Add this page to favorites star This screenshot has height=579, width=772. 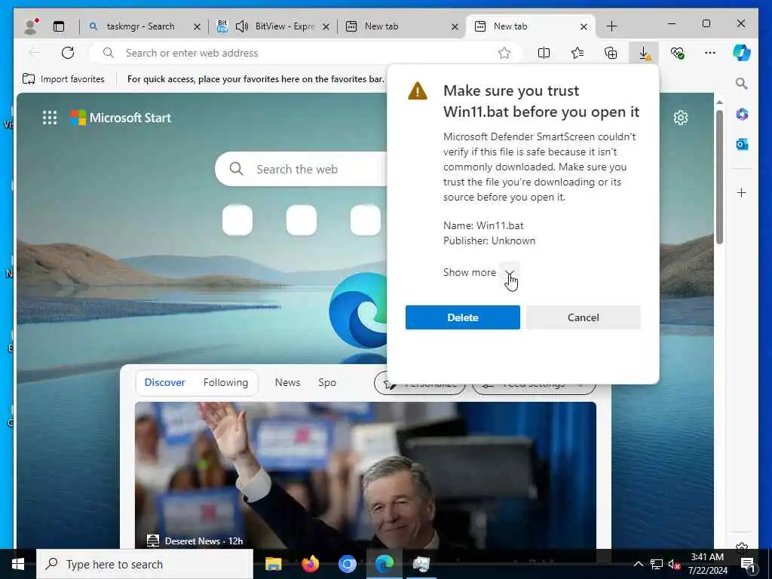(504, 53)
